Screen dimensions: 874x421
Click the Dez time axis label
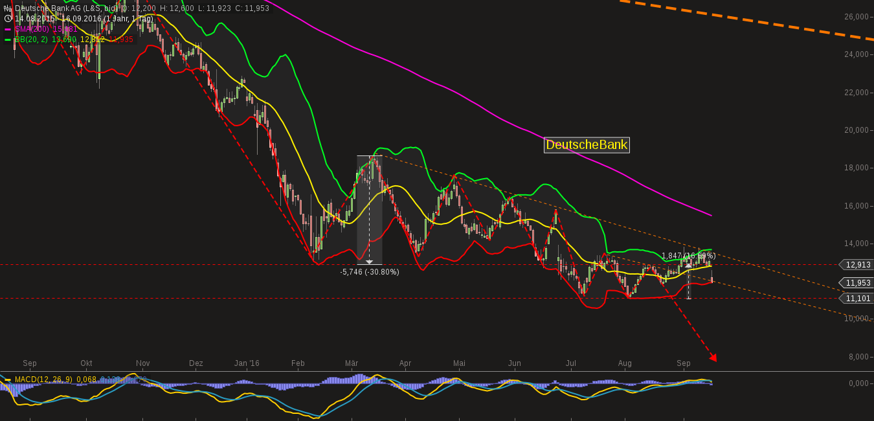pyautogui.click(x=196, y=363)
